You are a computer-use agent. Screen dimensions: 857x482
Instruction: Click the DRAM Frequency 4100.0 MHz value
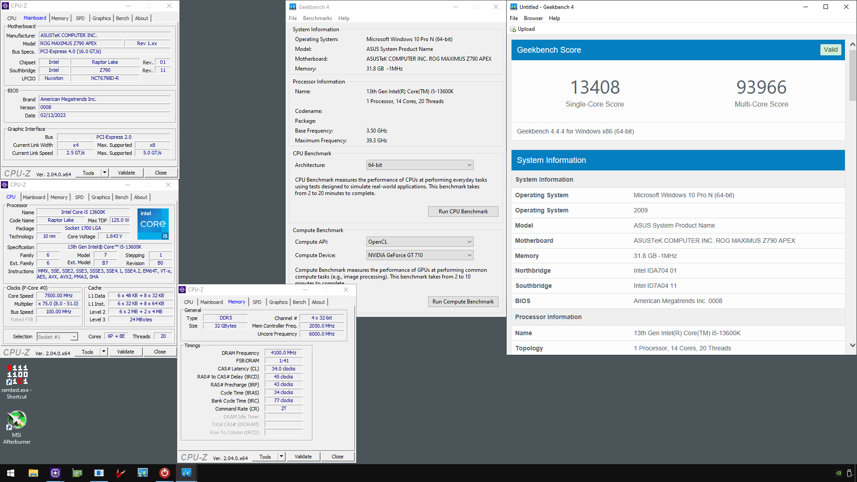pos(283,353)
